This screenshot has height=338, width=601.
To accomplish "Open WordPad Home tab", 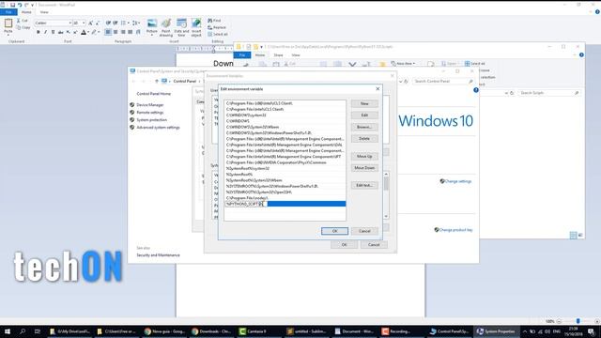I will [26, 12].
